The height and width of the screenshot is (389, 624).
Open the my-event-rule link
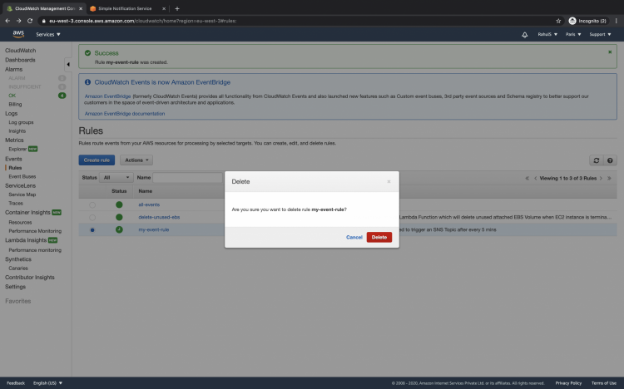(x=154, y=229)
